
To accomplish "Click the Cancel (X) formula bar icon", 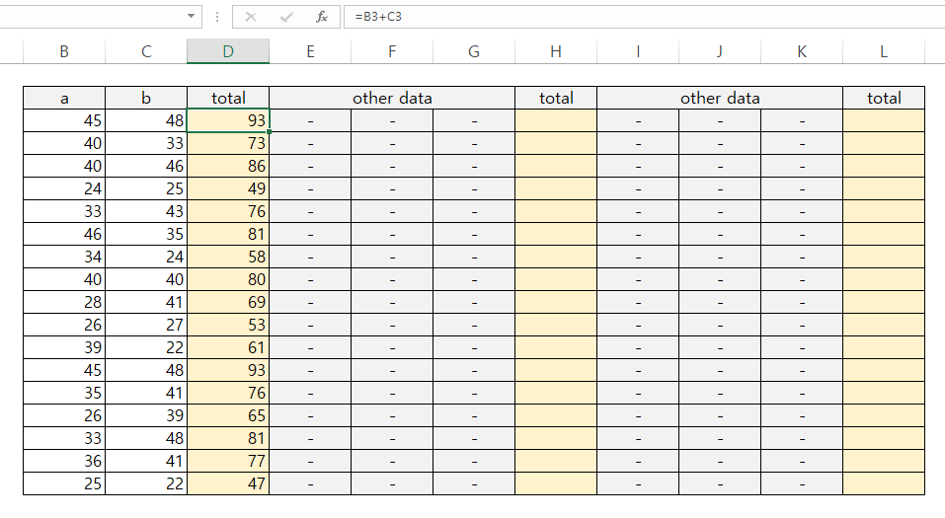I will 251,17.
